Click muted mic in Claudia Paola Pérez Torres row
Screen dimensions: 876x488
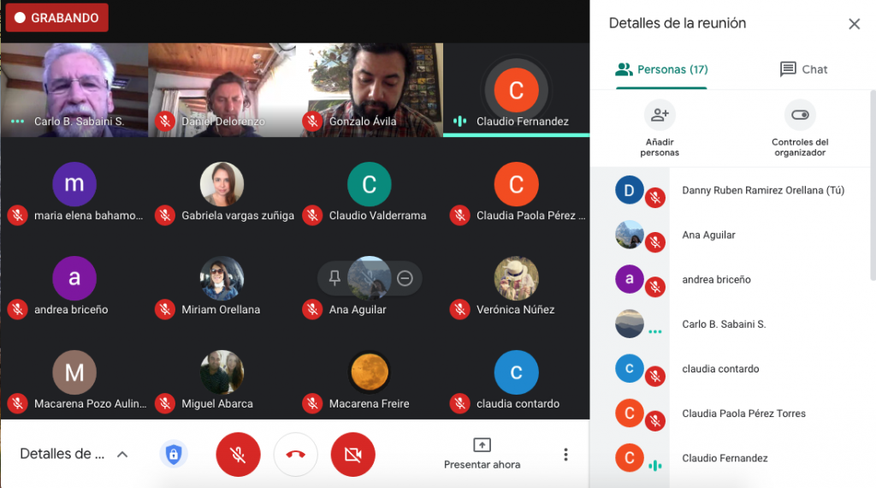click(x=655, y=421)
